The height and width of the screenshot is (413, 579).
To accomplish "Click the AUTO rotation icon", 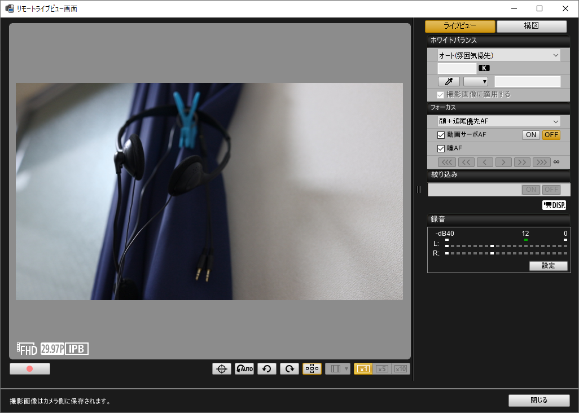I will [x=244, y=368].
